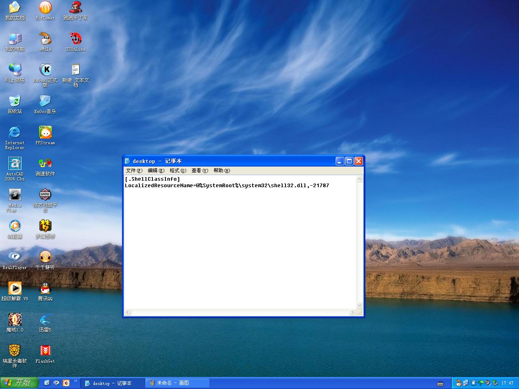Switch to 未命名 - 画图 taskbar button

tap(178, 383)
